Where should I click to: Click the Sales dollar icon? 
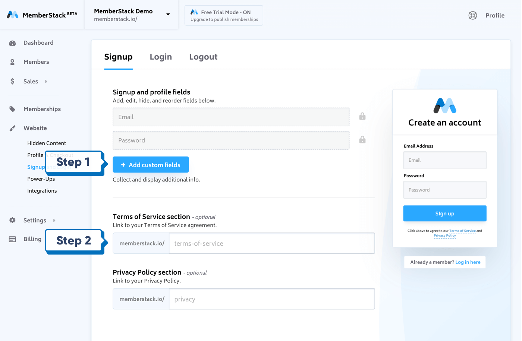point(12,81)
